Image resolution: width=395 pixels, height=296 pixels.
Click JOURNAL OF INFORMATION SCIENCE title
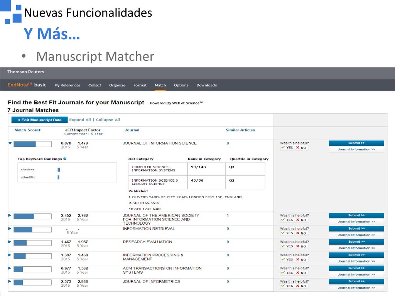pyautogui.click(x=160, y=143)
